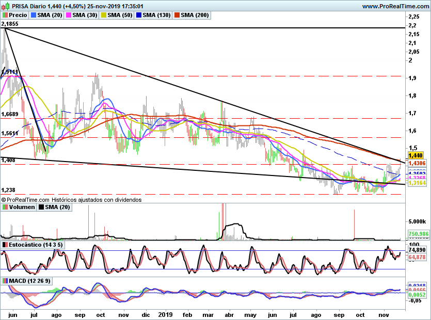Click the yellow 1,440 current price tag
This screenshot has width=431, height=320.
(x=416, y=155)
